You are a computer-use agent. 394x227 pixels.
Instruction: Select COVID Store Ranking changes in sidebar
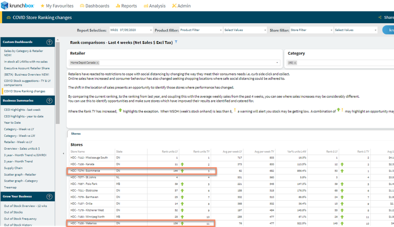25,91
